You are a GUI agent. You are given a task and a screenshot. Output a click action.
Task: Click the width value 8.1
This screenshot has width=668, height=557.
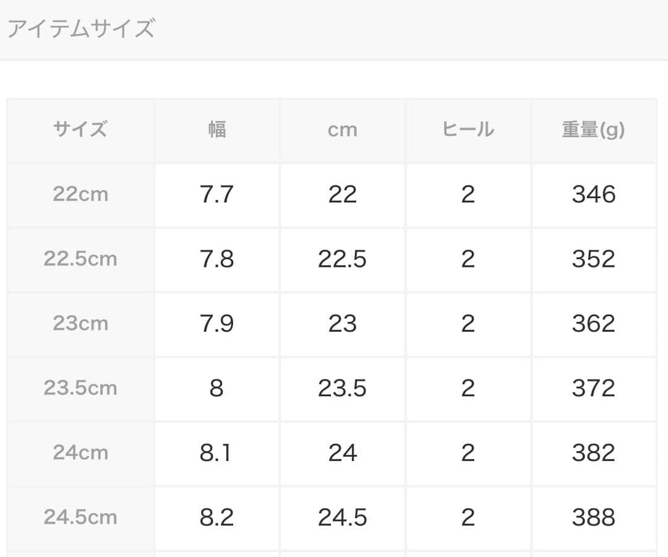pos(216,452)
